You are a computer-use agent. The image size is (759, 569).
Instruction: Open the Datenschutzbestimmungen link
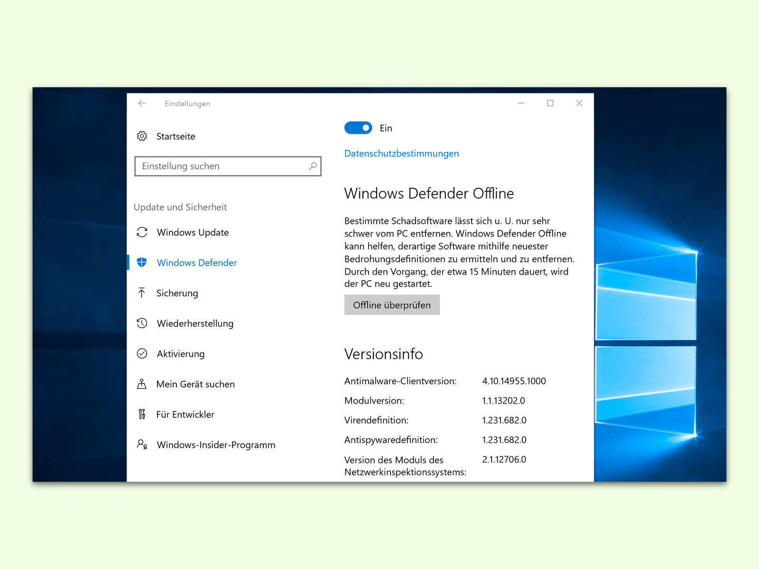[401, 154]
